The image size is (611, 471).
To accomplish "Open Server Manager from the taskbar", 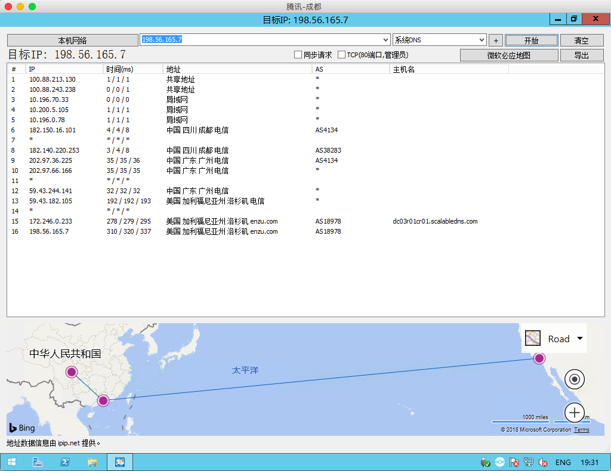I will (38, 462).
